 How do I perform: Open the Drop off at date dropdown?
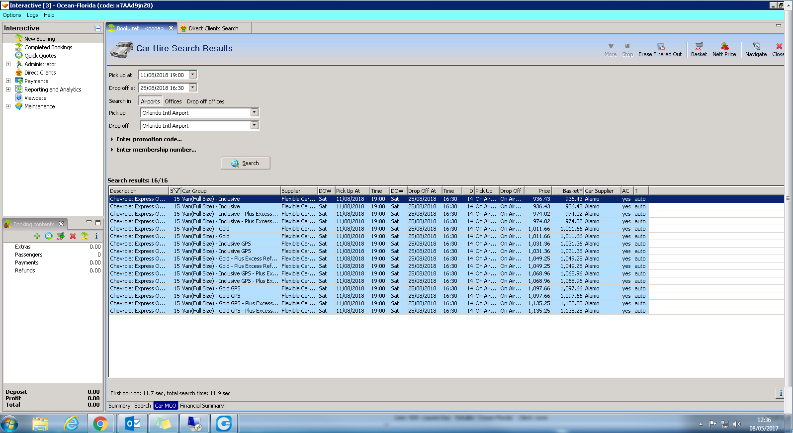193,87
